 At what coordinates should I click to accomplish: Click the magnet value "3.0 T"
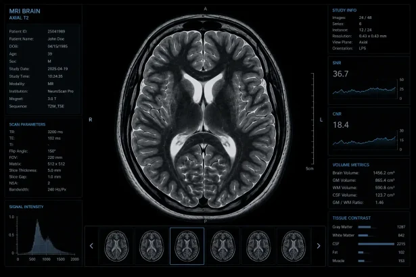click(52, 99)
